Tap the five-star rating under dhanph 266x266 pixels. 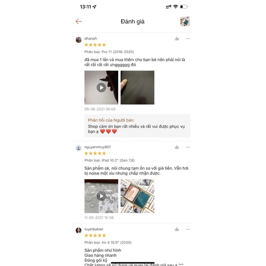95,45
